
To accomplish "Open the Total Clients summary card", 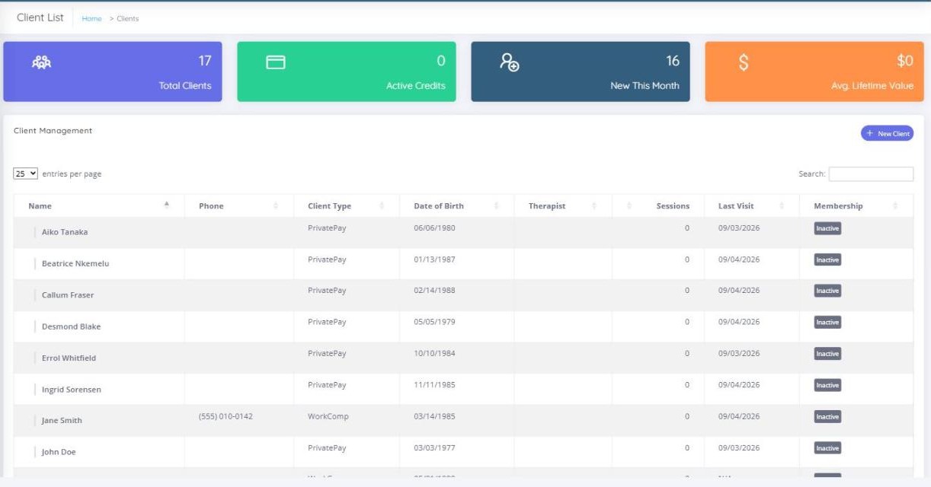I will pos(113,72).
